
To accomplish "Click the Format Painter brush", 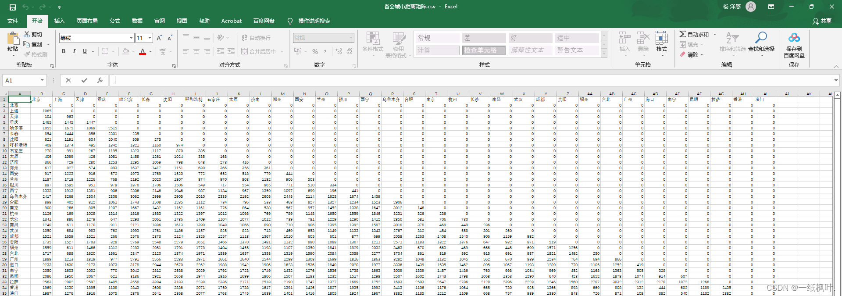I will (35, 54).
